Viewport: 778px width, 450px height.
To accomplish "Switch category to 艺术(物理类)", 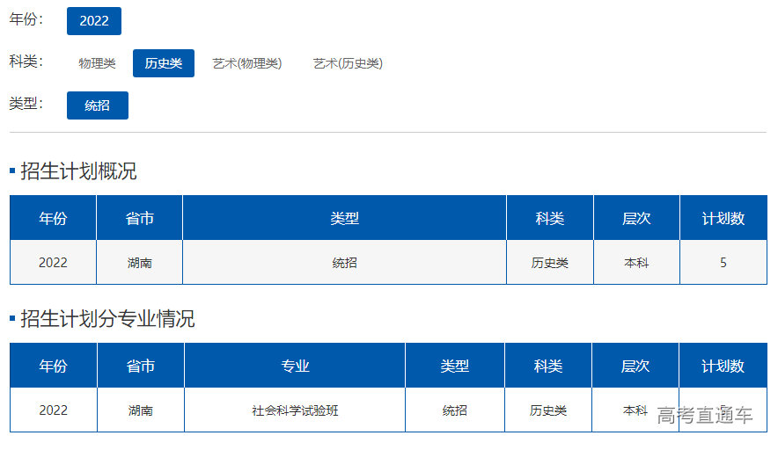I will click(247, 63).
